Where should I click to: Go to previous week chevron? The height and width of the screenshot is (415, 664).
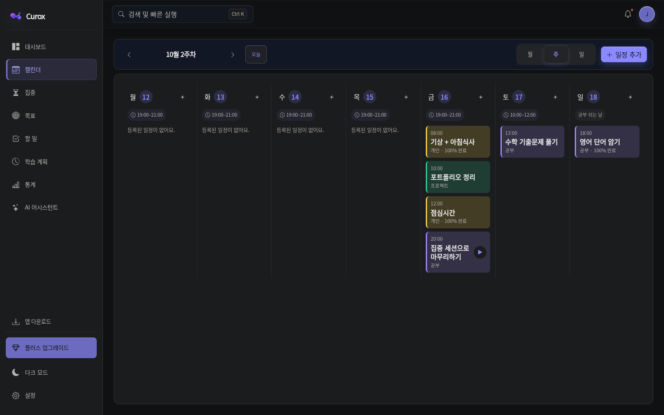pyautogui.click(x=129, y=54)
